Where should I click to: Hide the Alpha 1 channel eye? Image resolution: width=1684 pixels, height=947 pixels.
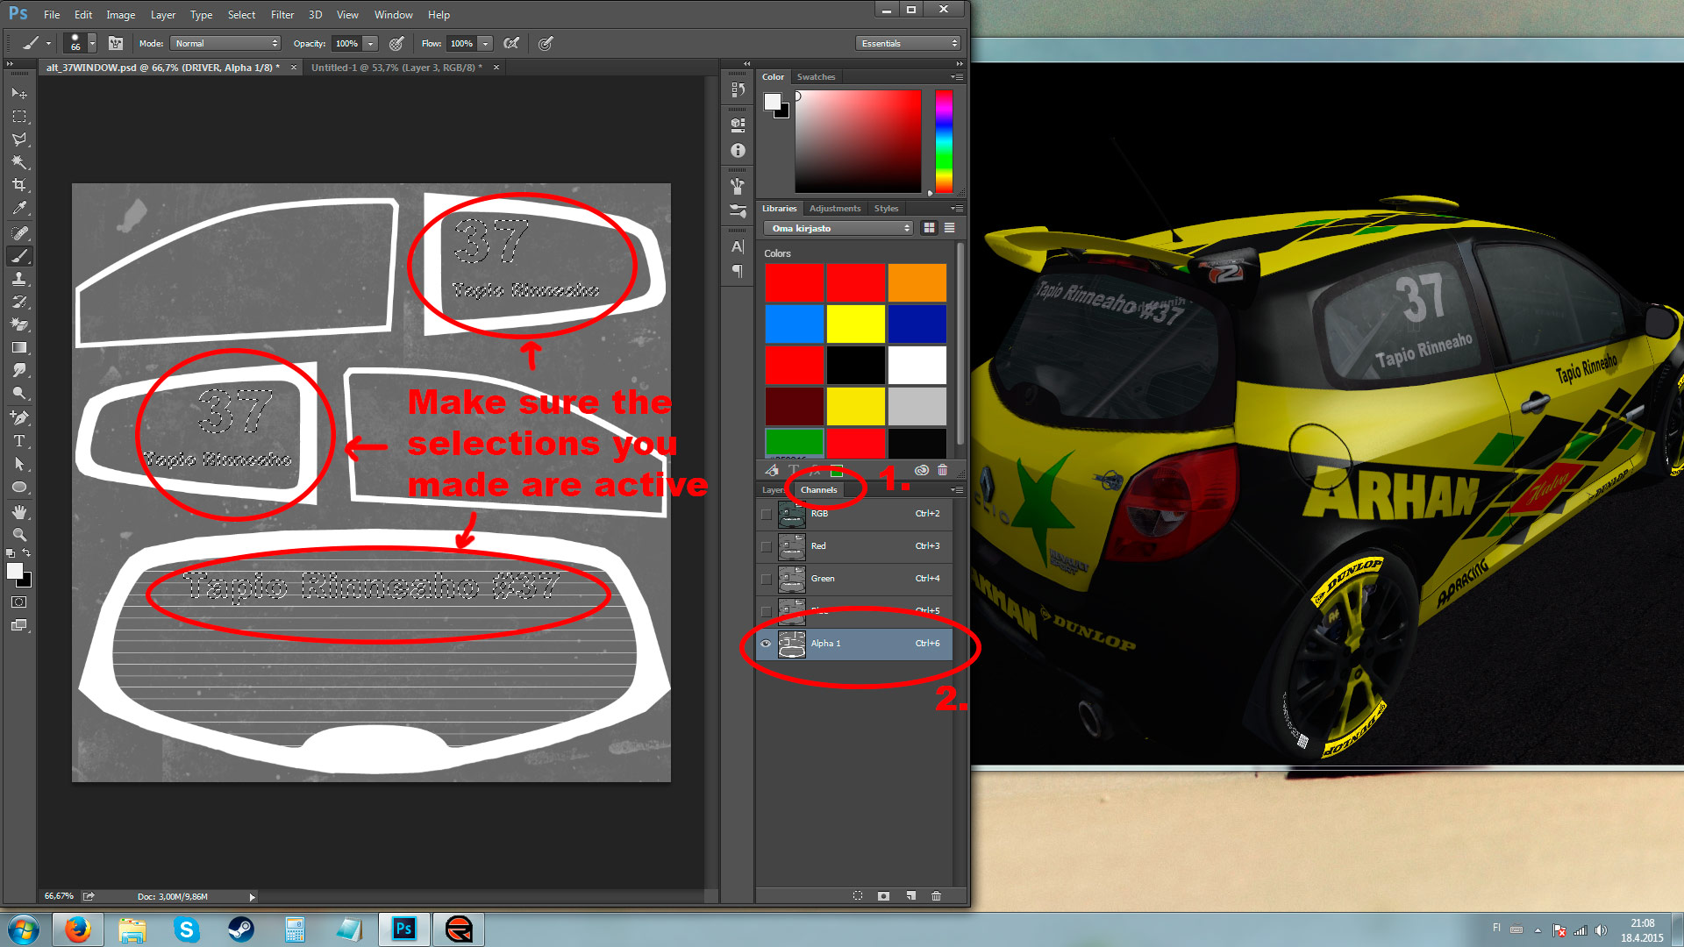(766, 644)
